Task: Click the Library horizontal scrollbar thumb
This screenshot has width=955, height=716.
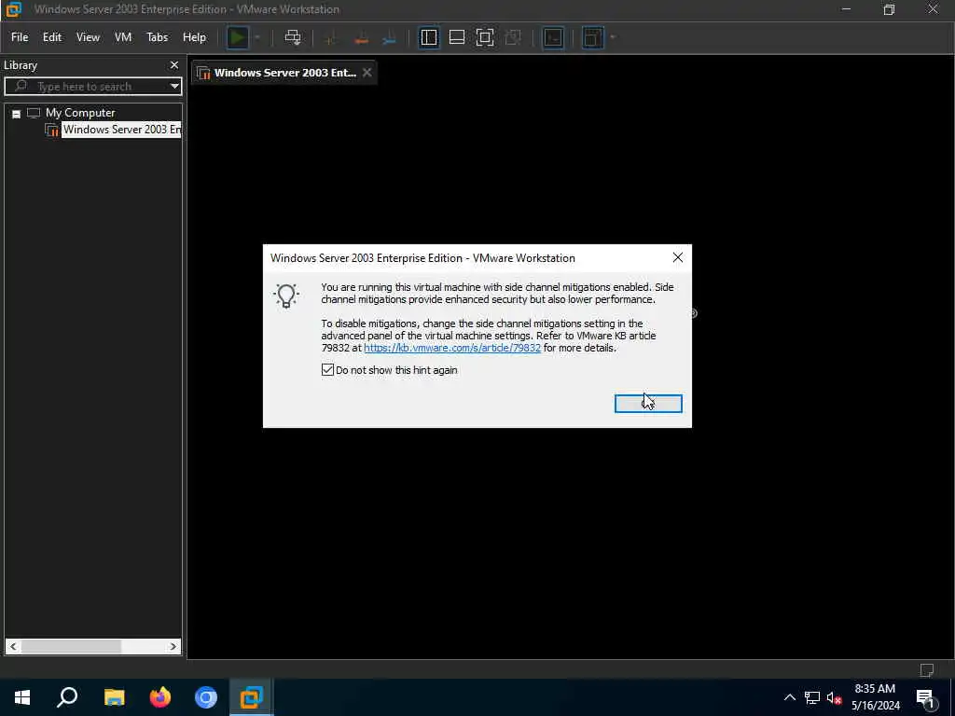Action: (71, 647)
